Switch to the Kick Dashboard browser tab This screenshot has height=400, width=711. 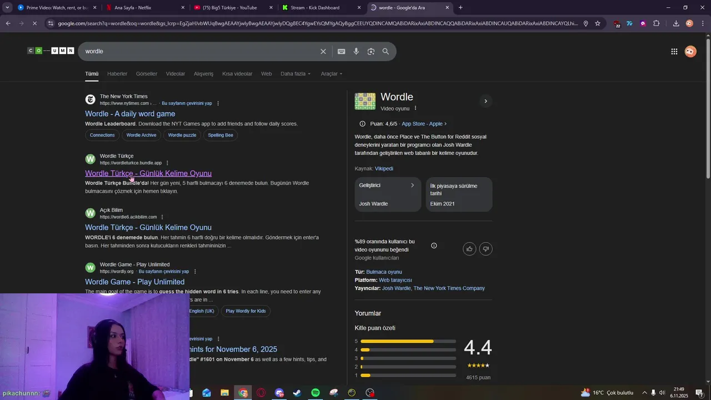[x=321, y=8]
